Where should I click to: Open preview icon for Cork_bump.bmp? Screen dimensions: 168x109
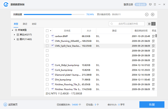[153, 70]
